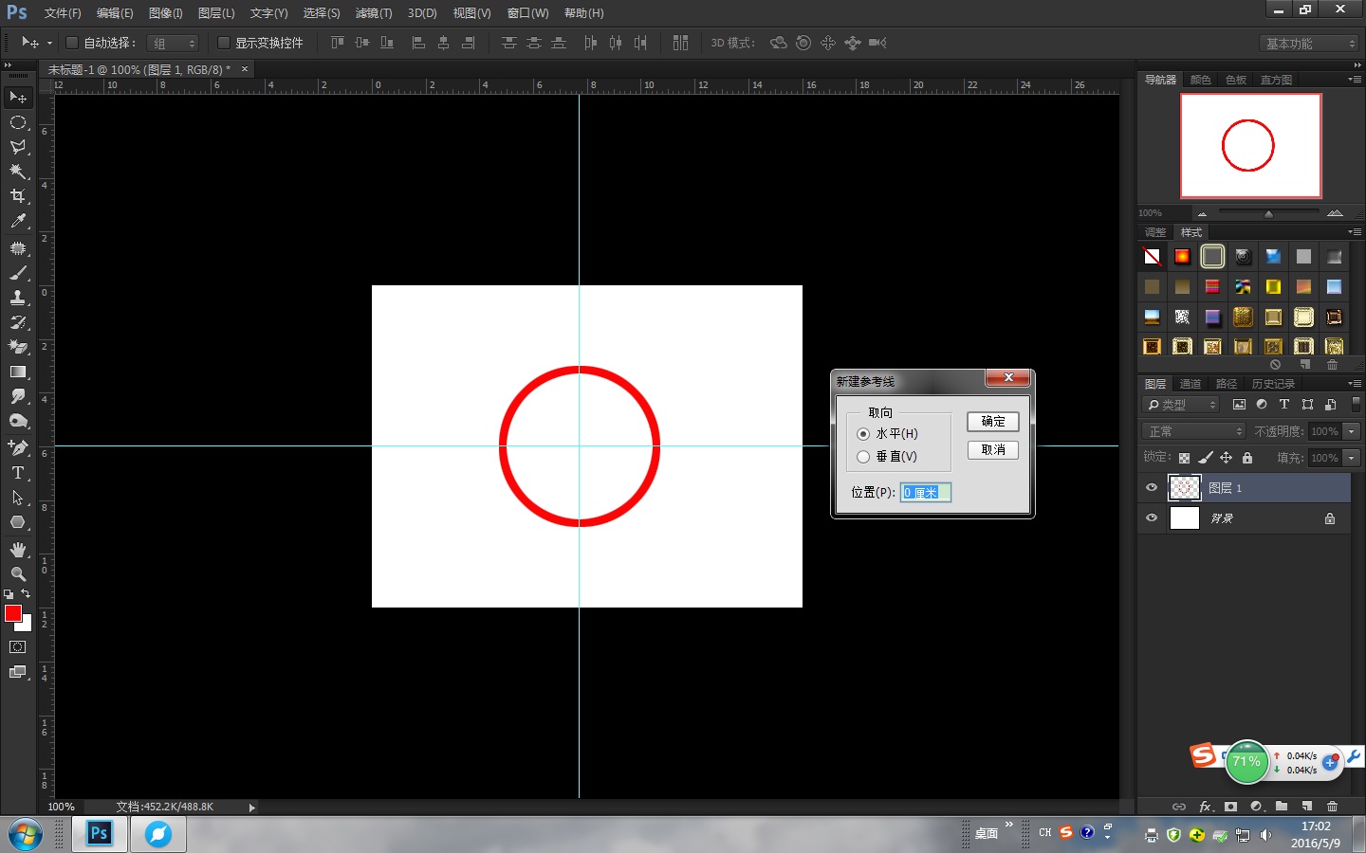
Task: Select the Path Selection tool
Action: click(x=18, y=497)
